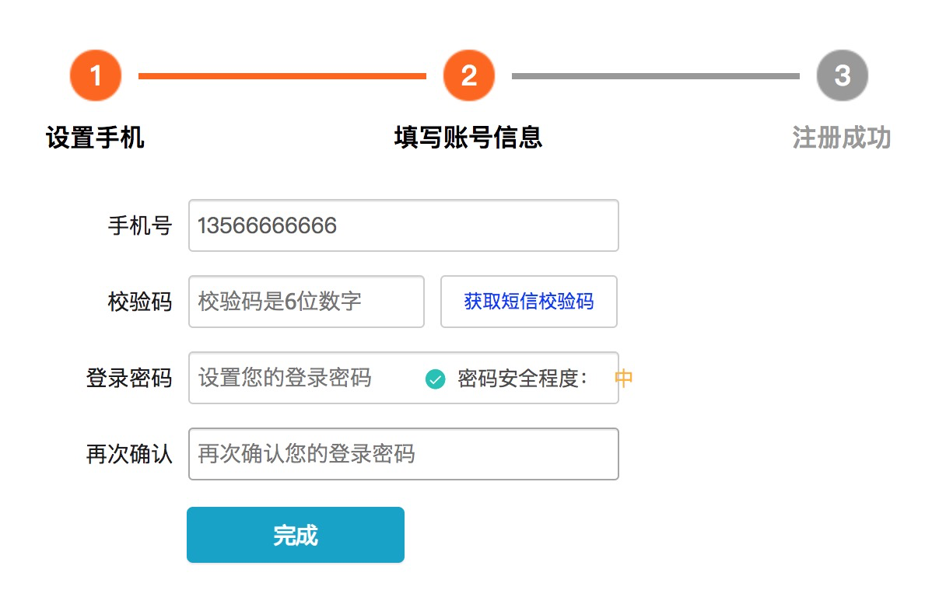The width and height of the screenshot is (932, 611).
Task: Focus the phone number field 13566666666
Action: 403,225
